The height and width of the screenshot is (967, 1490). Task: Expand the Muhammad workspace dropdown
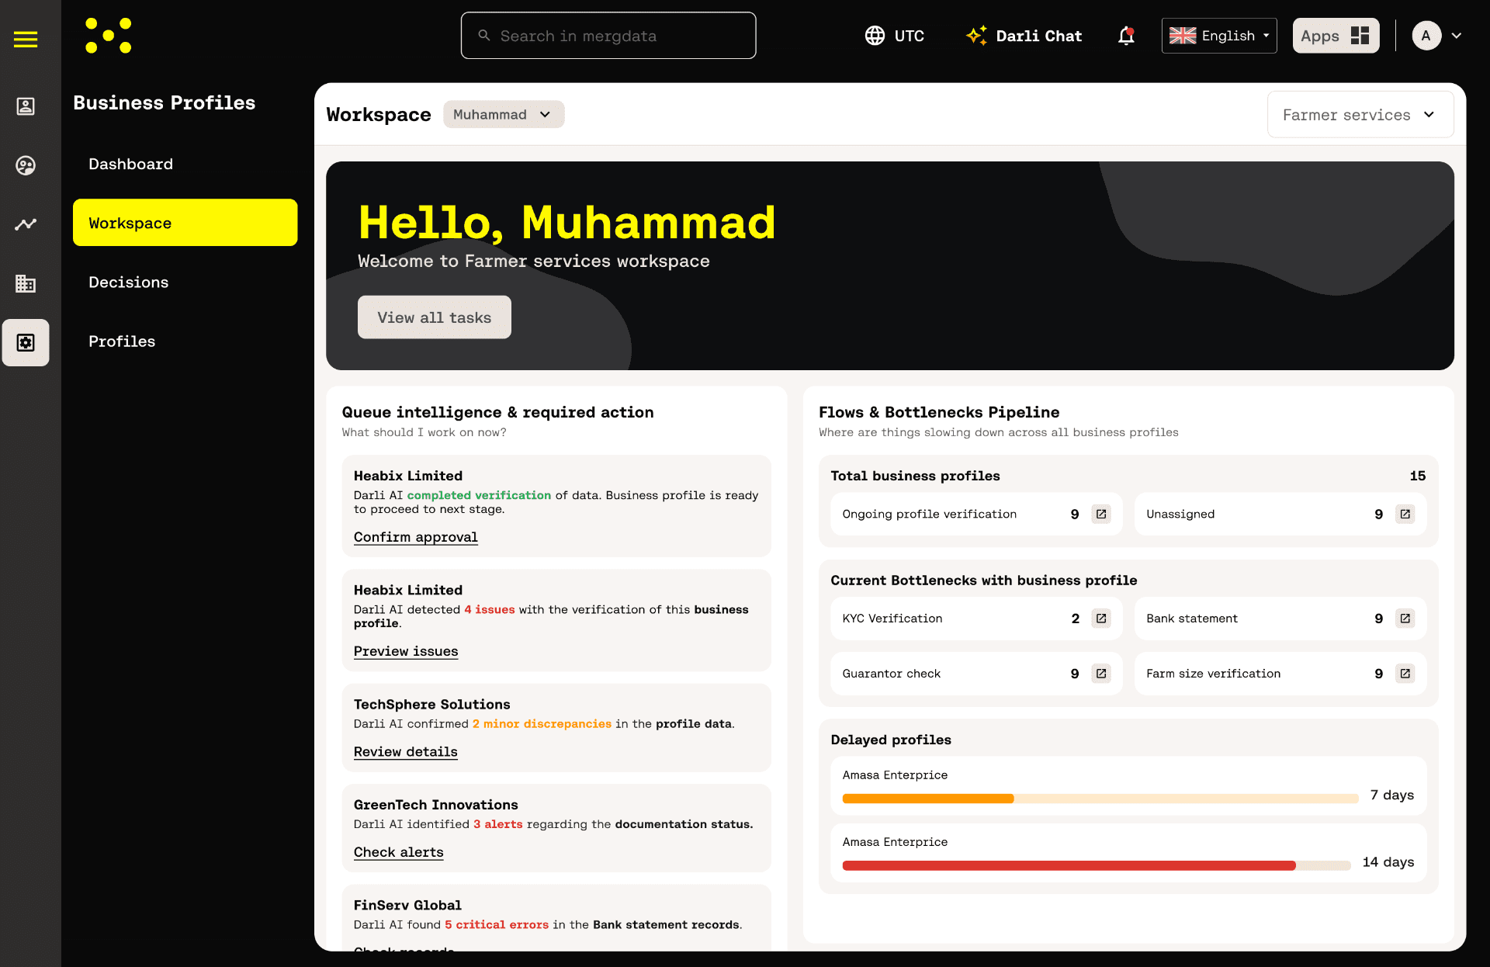click(x=503, y=115)
